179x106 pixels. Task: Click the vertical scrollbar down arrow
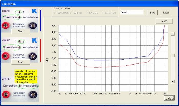[173, 81]
